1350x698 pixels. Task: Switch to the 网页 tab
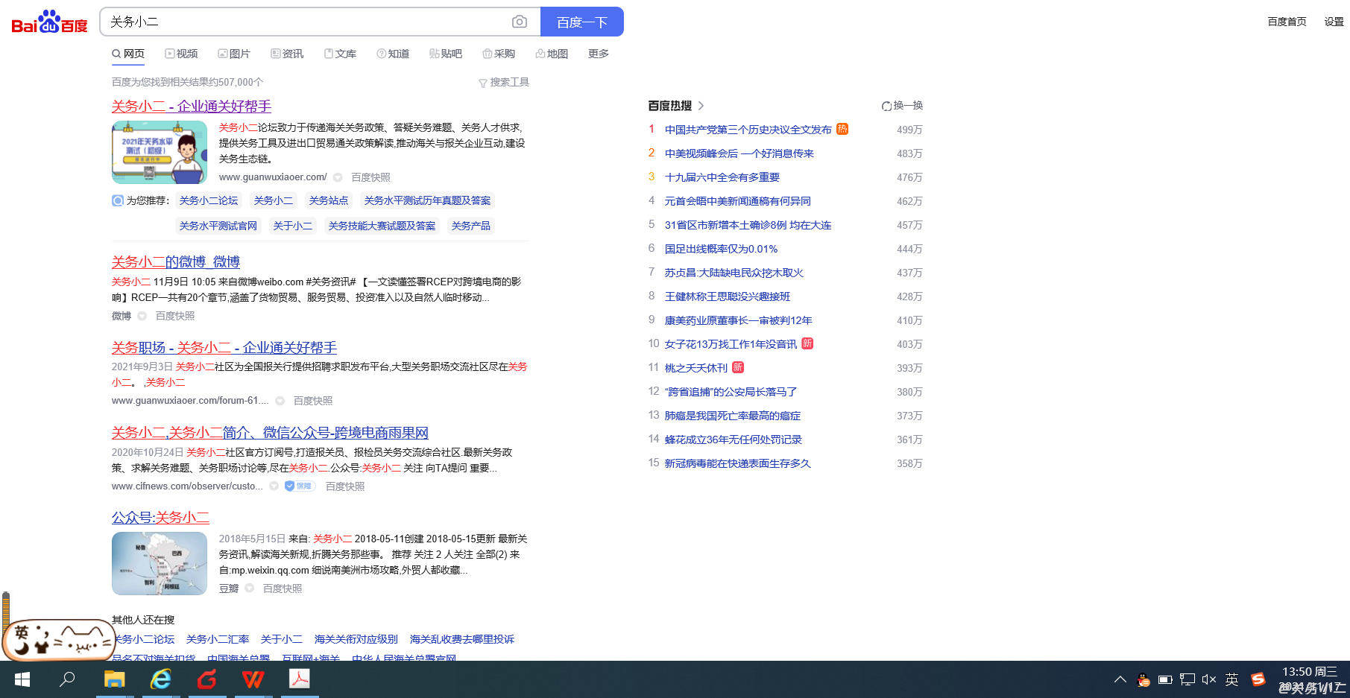[128, 54]
